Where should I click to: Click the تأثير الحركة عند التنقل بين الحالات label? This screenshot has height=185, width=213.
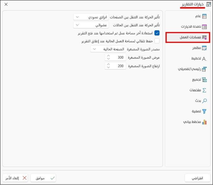[136, 25]
